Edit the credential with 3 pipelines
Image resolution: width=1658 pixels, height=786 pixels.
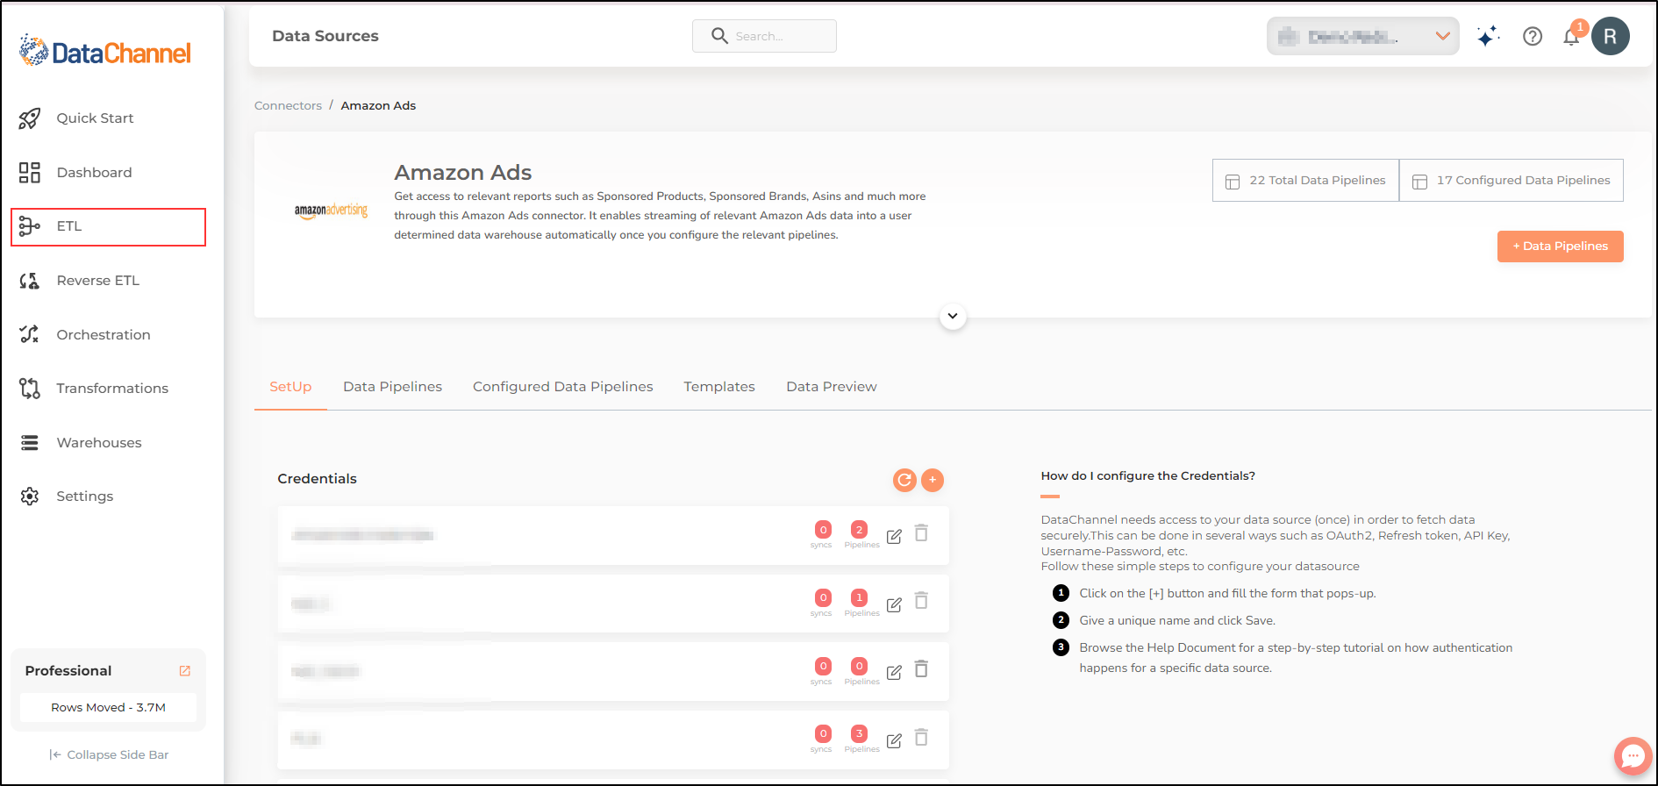pyautogui.click(x=894, y=740)
